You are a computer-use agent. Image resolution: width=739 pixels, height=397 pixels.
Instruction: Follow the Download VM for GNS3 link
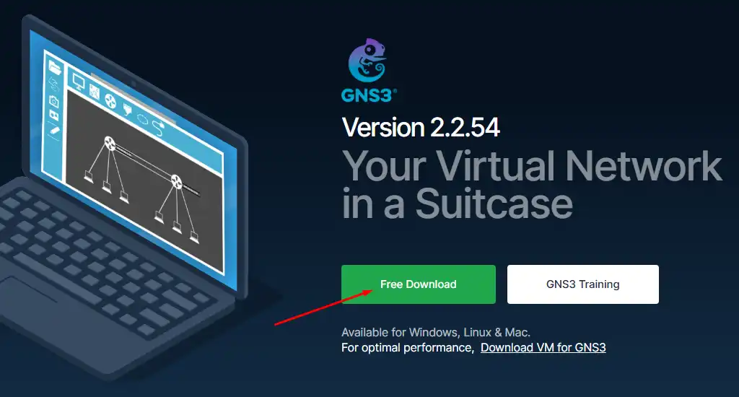click(x=543, y=347)
